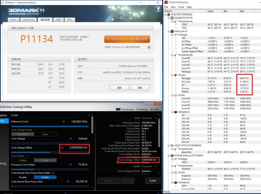The width and height of the screenshot is (261, 194).
Task: Collapse the Cache Proposed list chevron
Action: click(x=156, y=166)
